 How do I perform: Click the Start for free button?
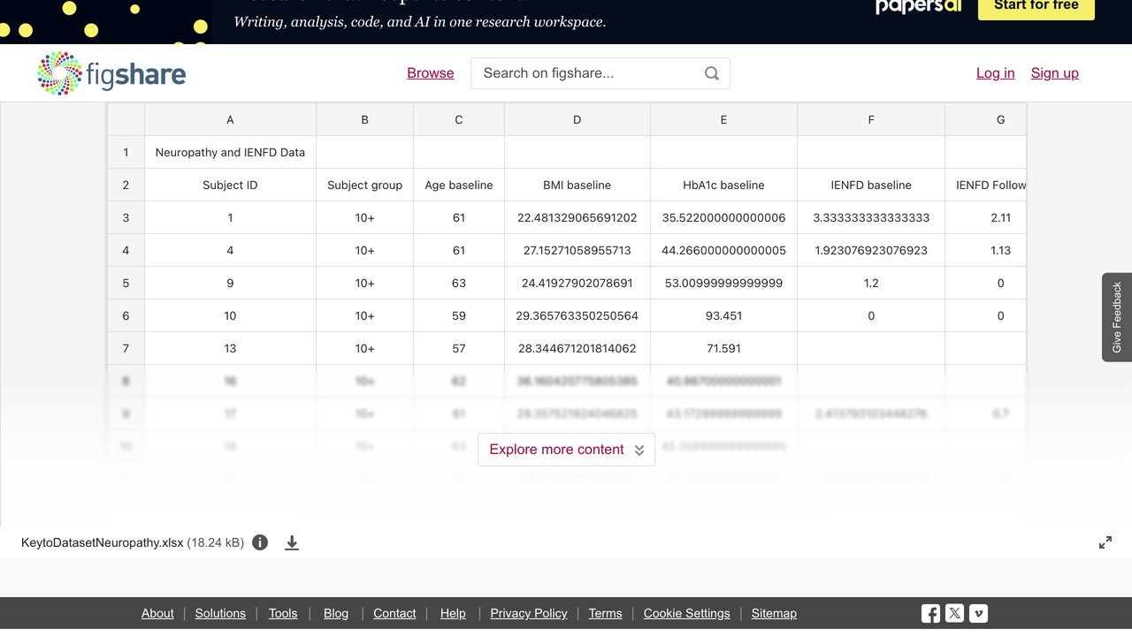tap(1036, 7)
